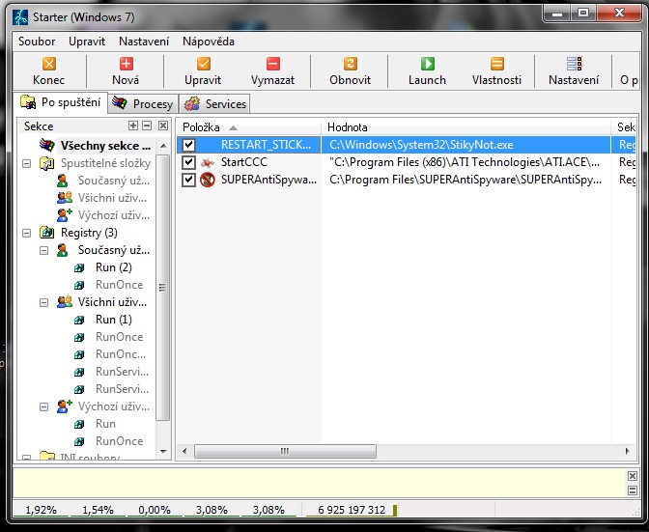Uncheck RESTART_STICK... startup entry
649x532 pixels.
[188, 145]
